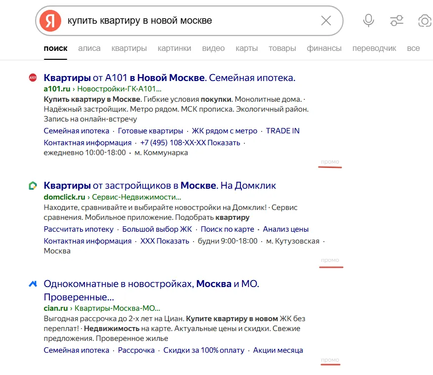Click 'м. Коммунарка' metro text
Image resolution: width=433 pixels, height=375 pixels.
[x=161, y=153]
